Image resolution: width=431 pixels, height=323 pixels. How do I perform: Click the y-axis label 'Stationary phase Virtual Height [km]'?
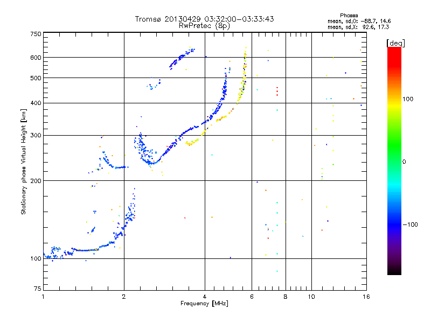[x=23, y=161]
